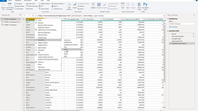Click the formula bar cancel X icon

[24, 16]
